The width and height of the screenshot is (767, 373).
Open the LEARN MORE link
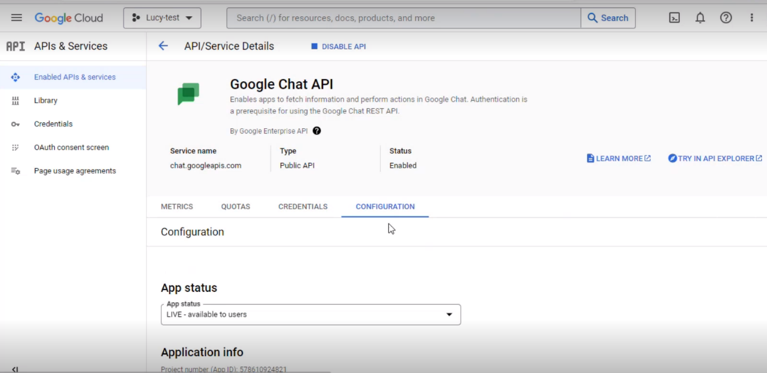point(619,158)
